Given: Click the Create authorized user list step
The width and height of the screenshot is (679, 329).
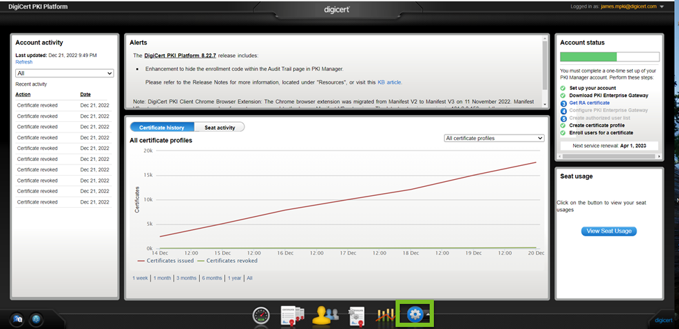Looking at the screenshot, I should coord(600,118).
